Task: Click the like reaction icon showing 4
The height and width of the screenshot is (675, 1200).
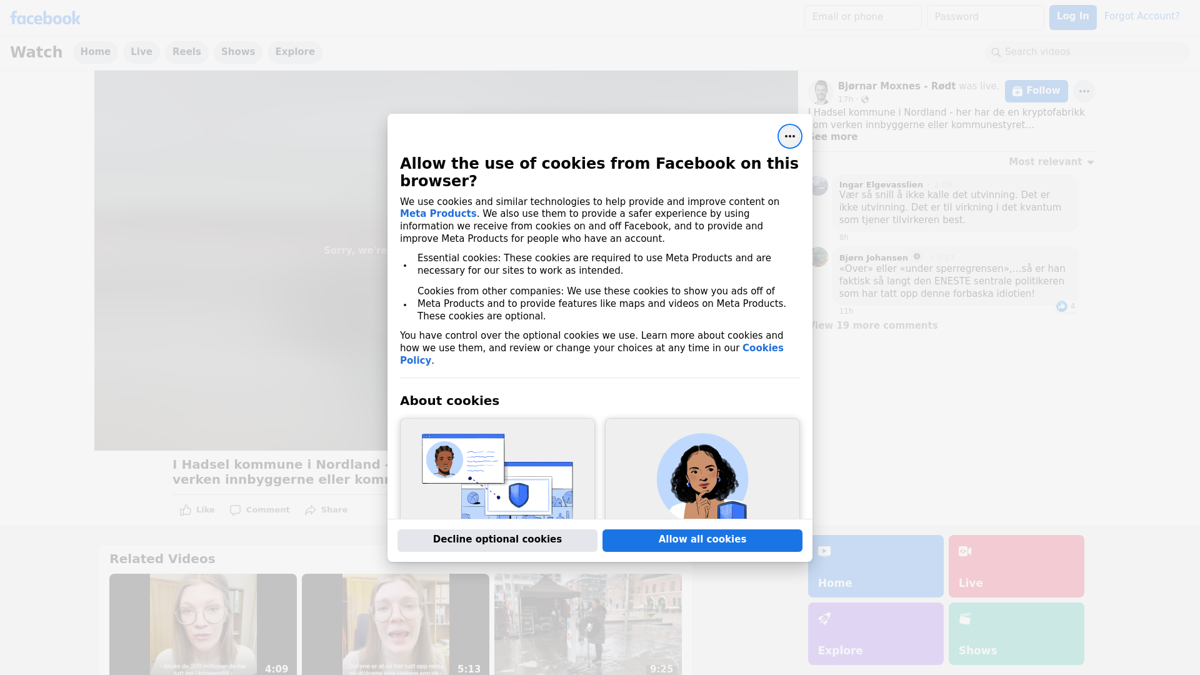Action: pyautogui.click(x=1062, y=306)
